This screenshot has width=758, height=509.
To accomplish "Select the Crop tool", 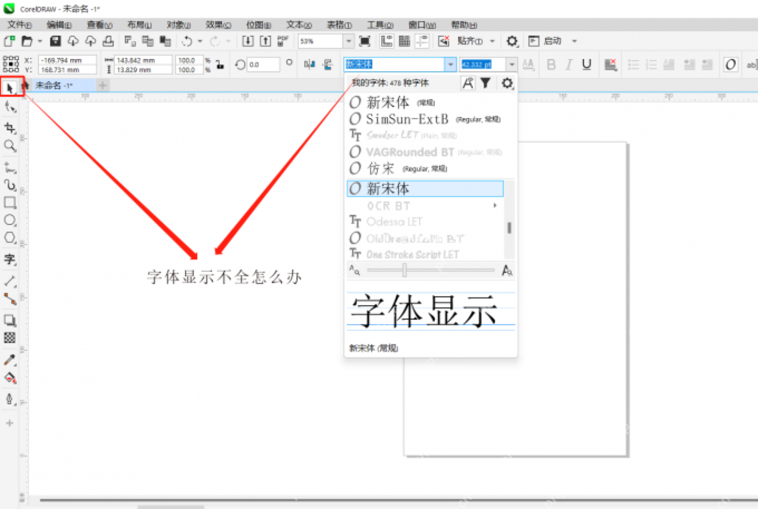I will tap(10, 128).
